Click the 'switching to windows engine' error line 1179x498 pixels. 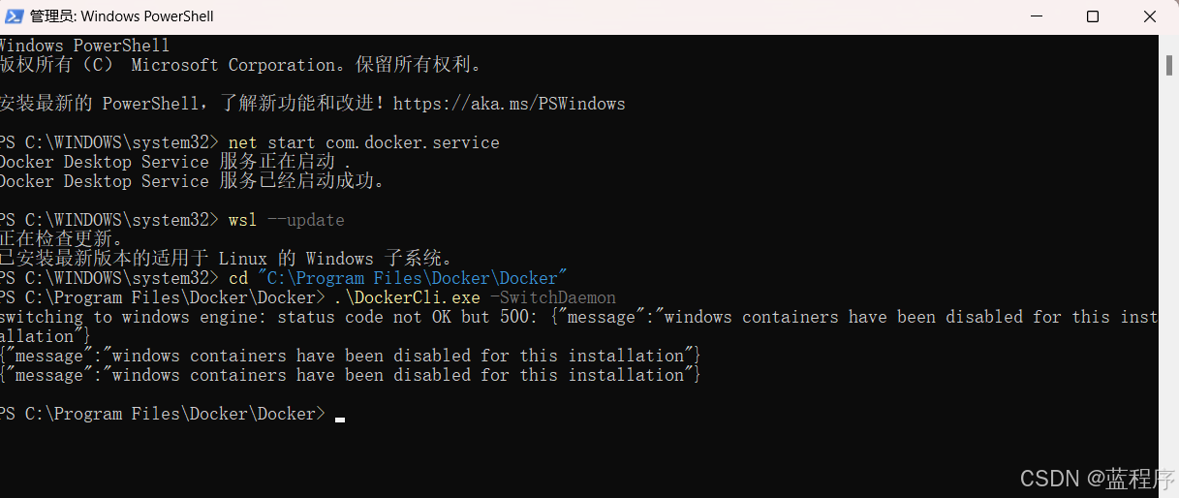point(579,327)
